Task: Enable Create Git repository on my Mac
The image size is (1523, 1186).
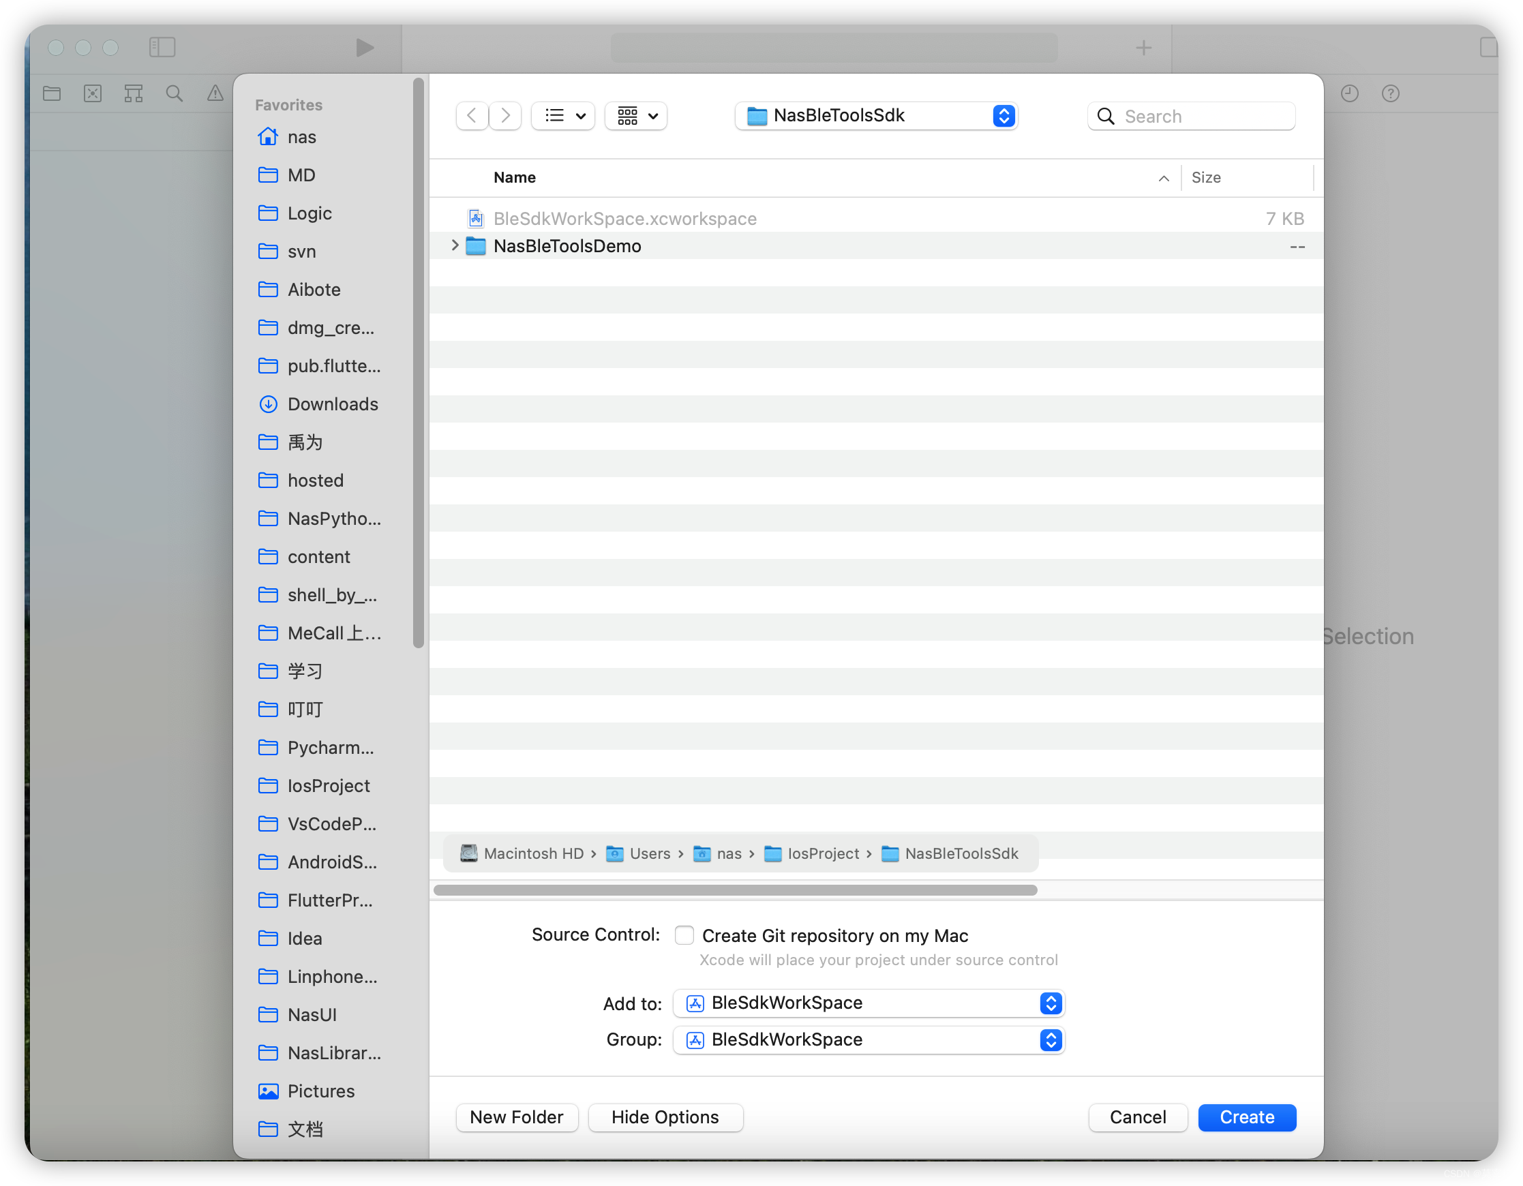Action: point(684,935)
